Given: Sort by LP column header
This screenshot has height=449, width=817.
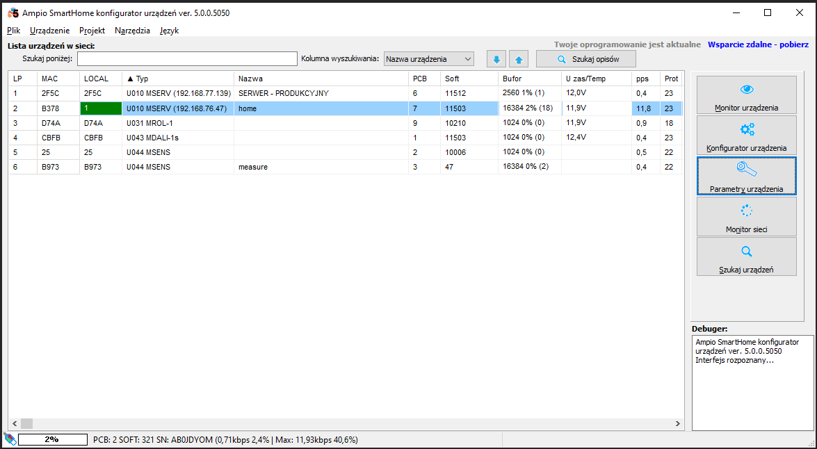Looking at the screenshot, I should (23, 79).
